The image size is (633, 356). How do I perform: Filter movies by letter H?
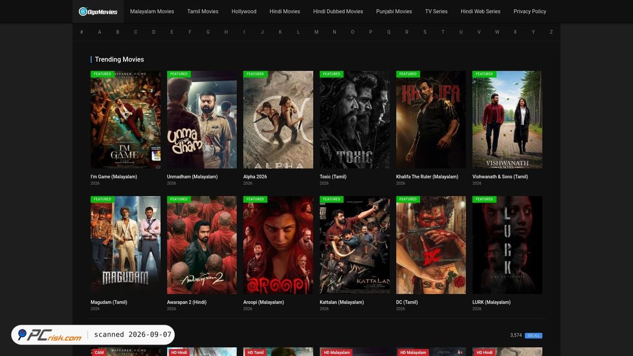pyautogui.click(x=226, y=32)
